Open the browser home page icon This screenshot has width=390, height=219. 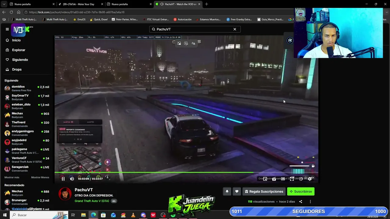click(x=19, y=12)
